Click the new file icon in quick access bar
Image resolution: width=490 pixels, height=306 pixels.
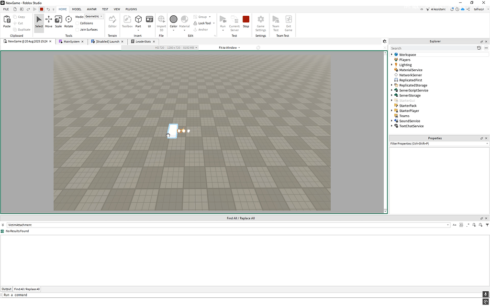click(x=15, y=10)
